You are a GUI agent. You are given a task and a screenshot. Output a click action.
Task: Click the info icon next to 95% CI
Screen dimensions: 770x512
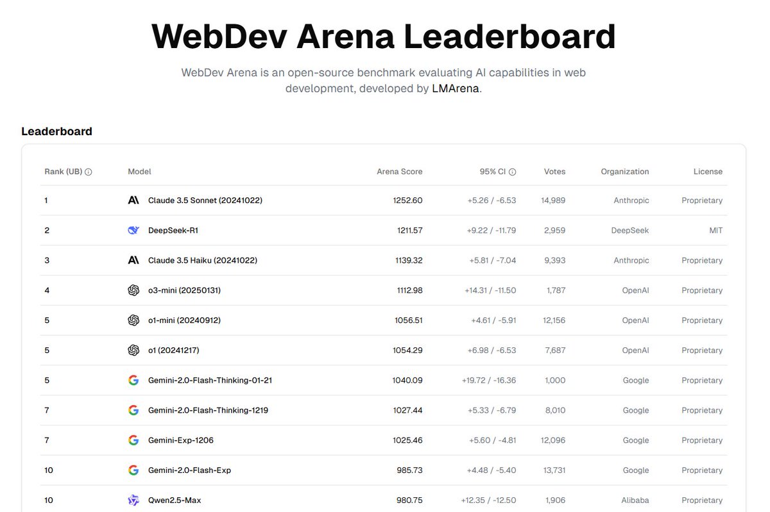click(x=513, y=172)
